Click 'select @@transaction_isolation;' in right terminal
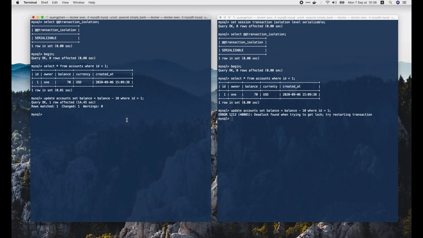The height and width of the screenshot is (238, 423). (259, 34)
